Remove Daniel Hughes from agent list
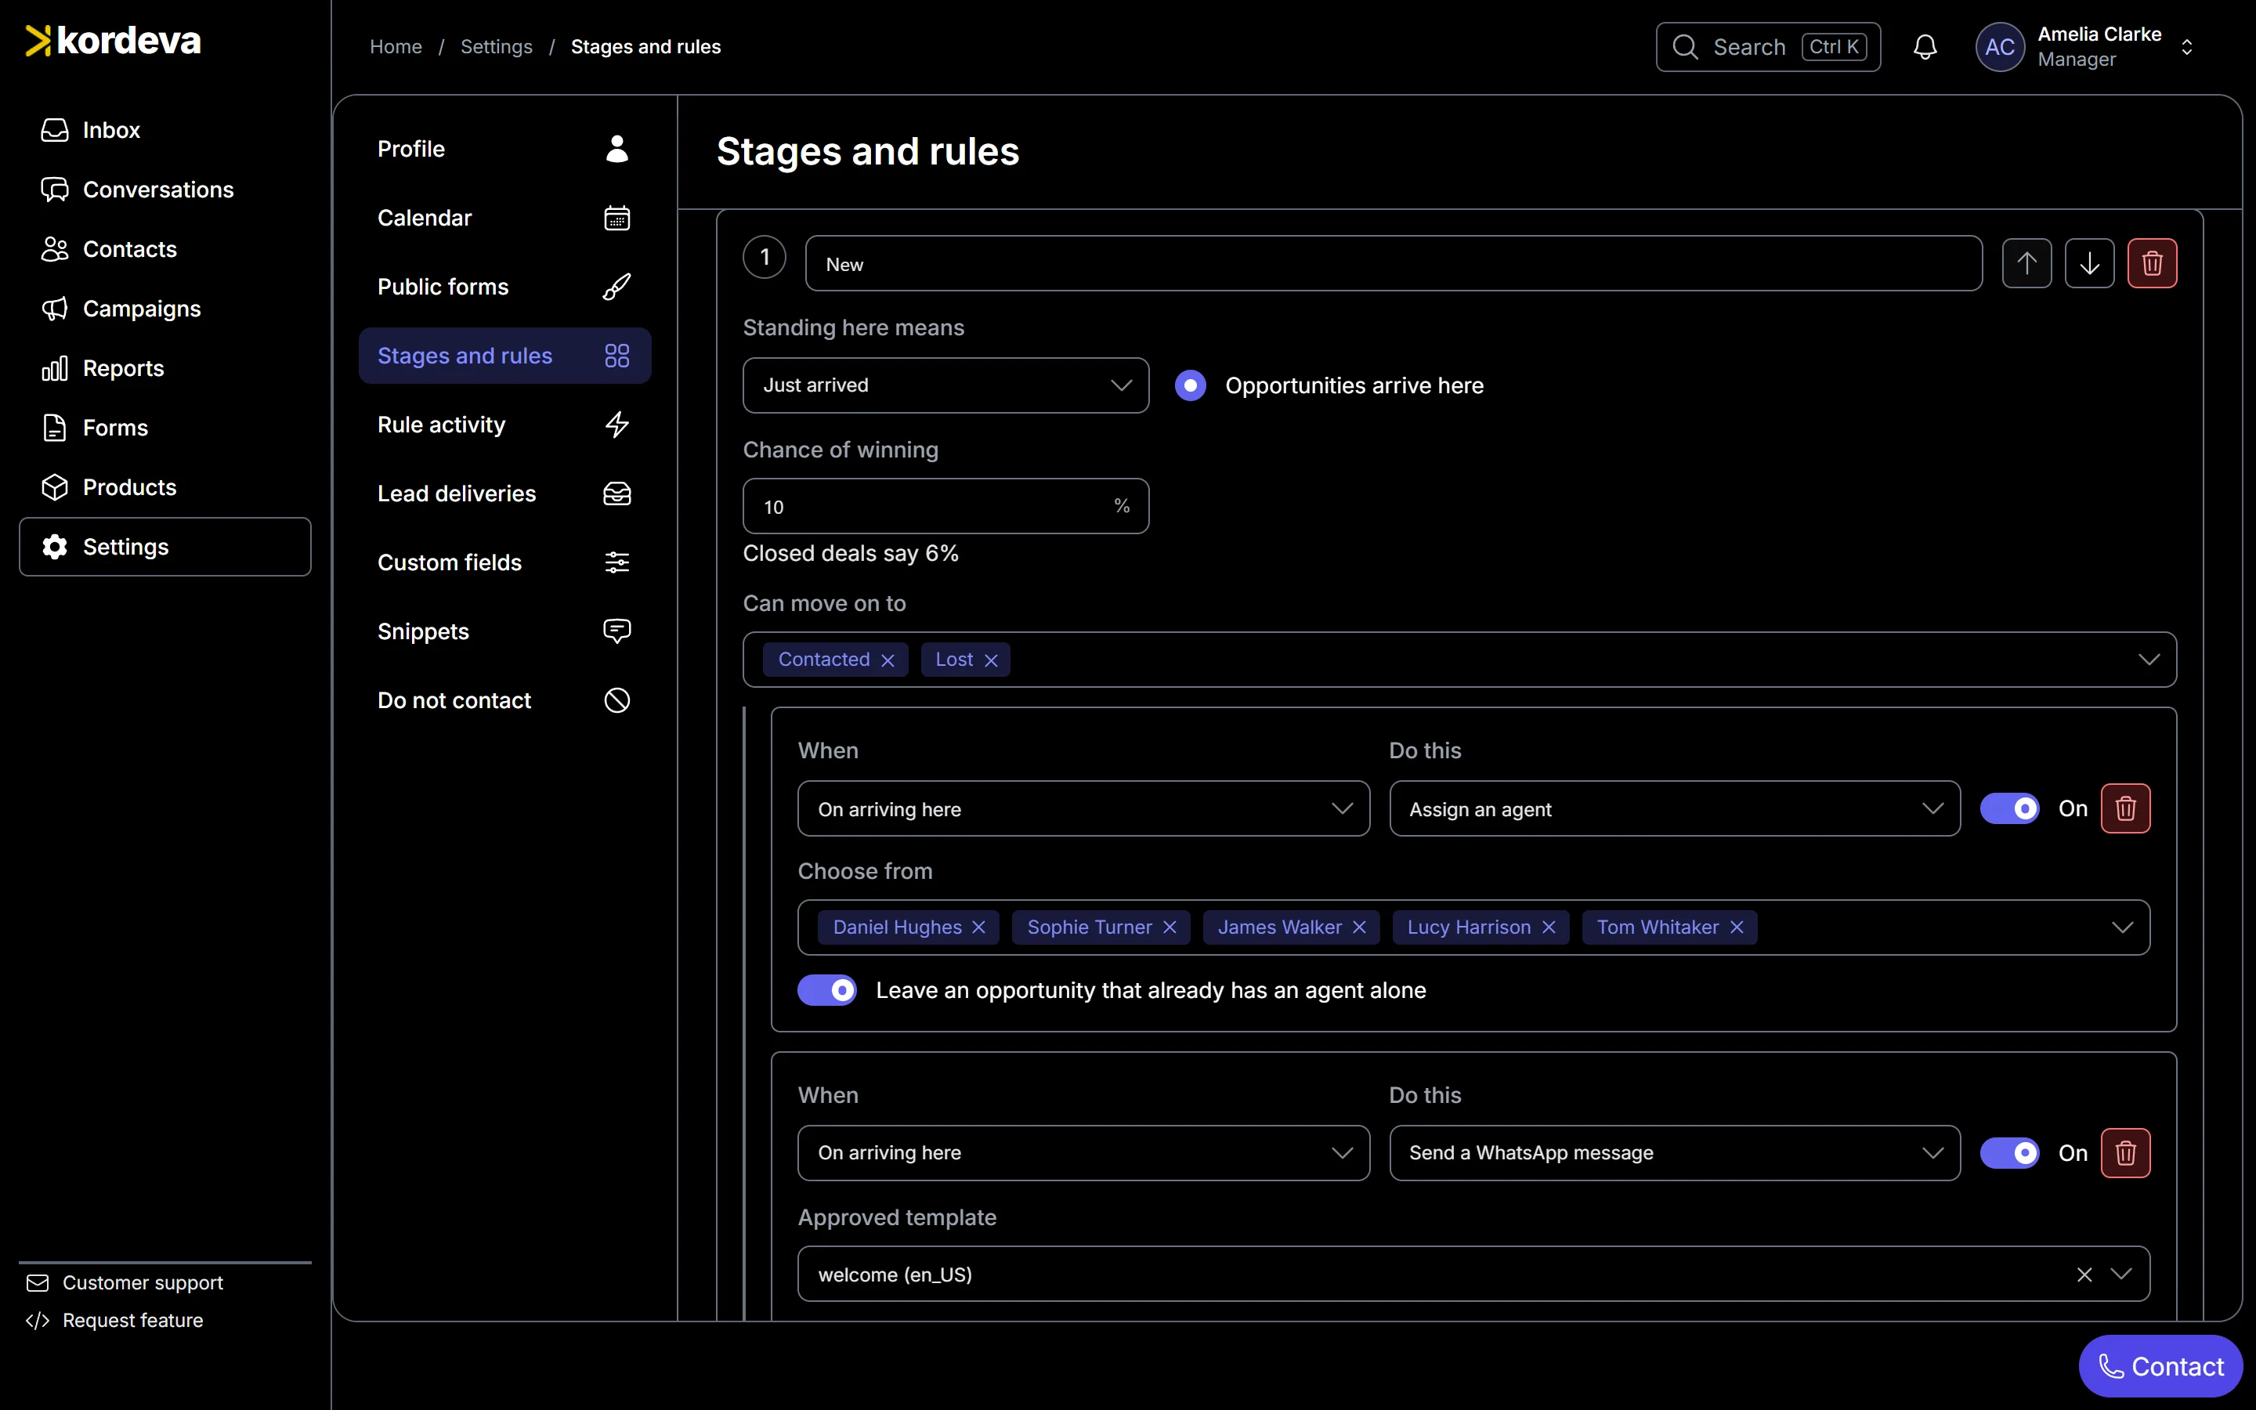 click(979, 927)
